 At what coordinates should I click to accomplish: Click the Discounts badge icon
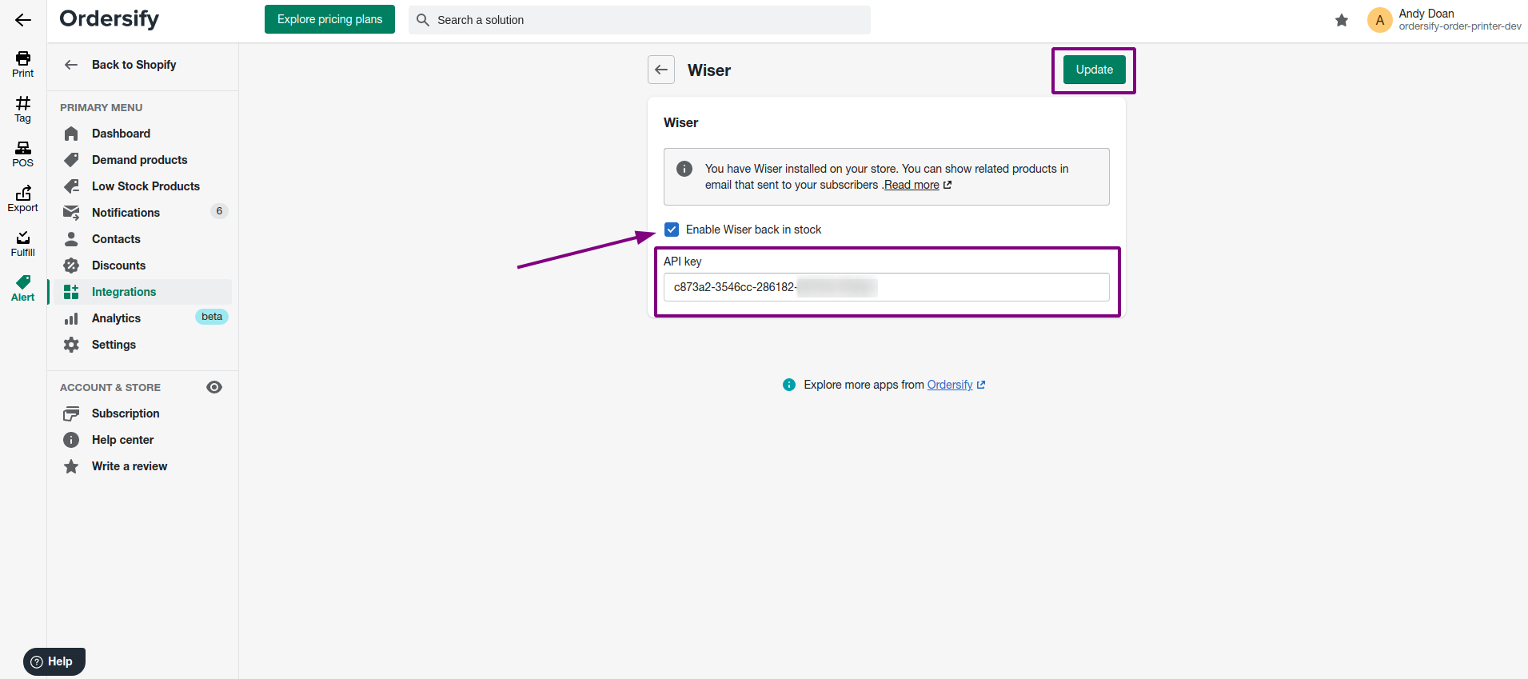point(71,266)
